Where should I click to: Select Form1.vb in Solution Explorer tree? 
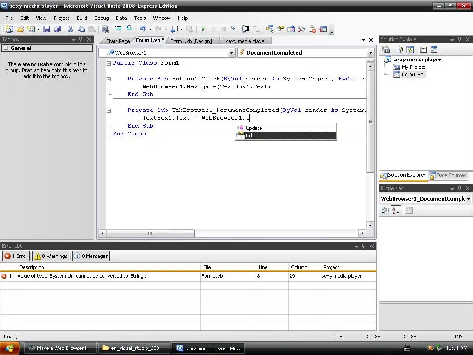(x=412, y=74)
